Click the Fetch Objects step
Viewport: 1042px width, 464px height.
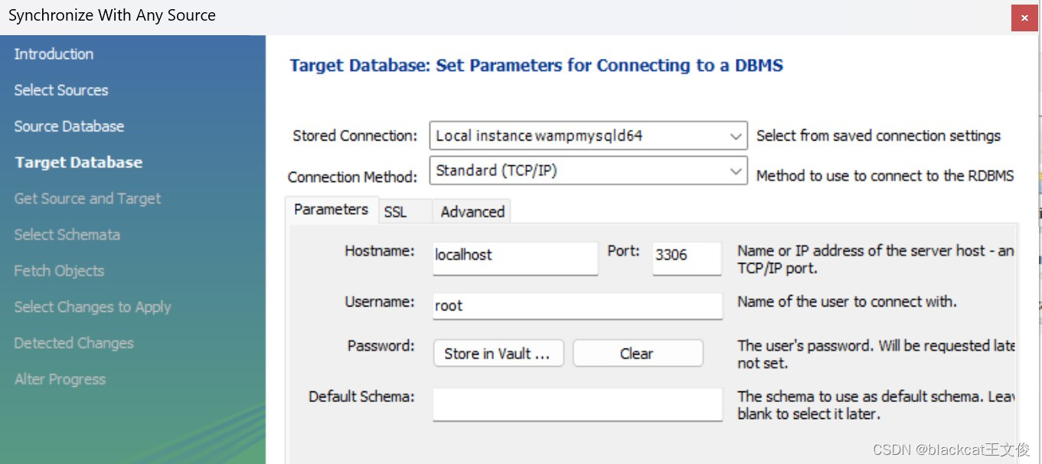(59, 271)
